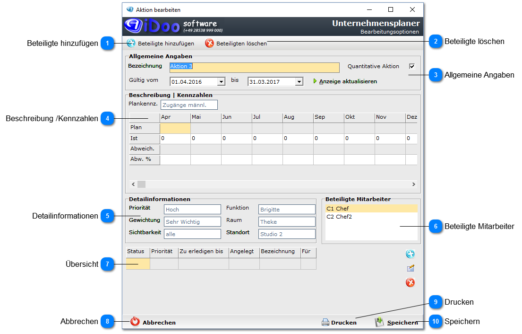Click the highlighted Status cell in the Übersicht table
The height and width of the screenshot is (334, 522).
(x=138, y=264)
